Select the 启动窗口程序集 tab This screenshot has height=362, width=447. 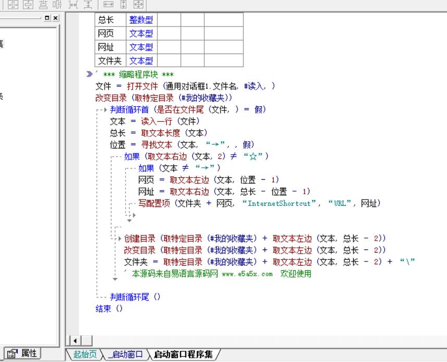pyautogui.click(x=183, y=355)
